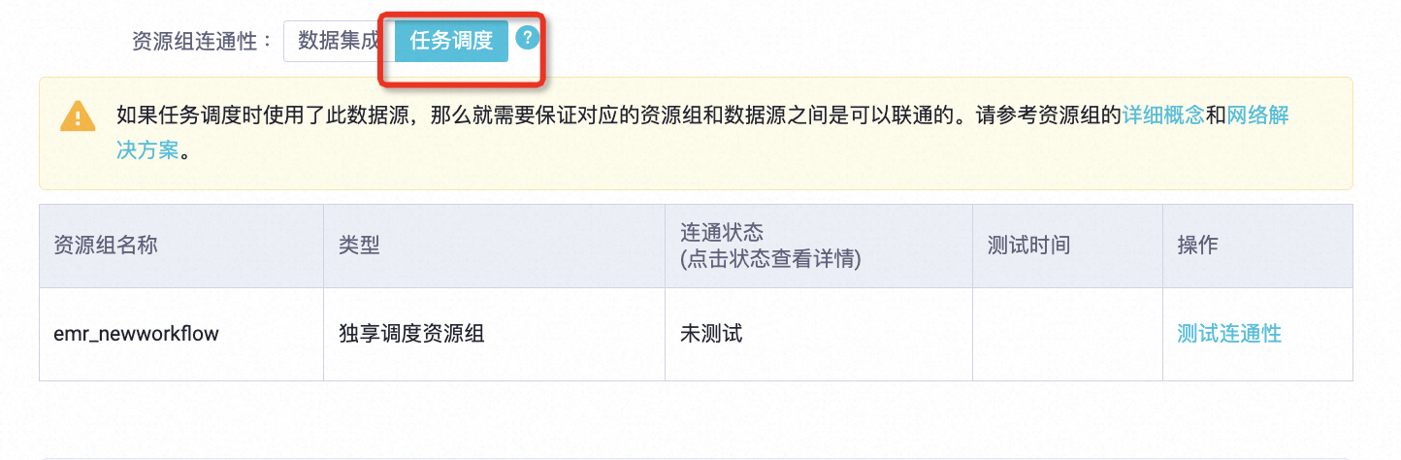Click the 类型 column header
Screen dimensions: 1401x460
(359, 246)
